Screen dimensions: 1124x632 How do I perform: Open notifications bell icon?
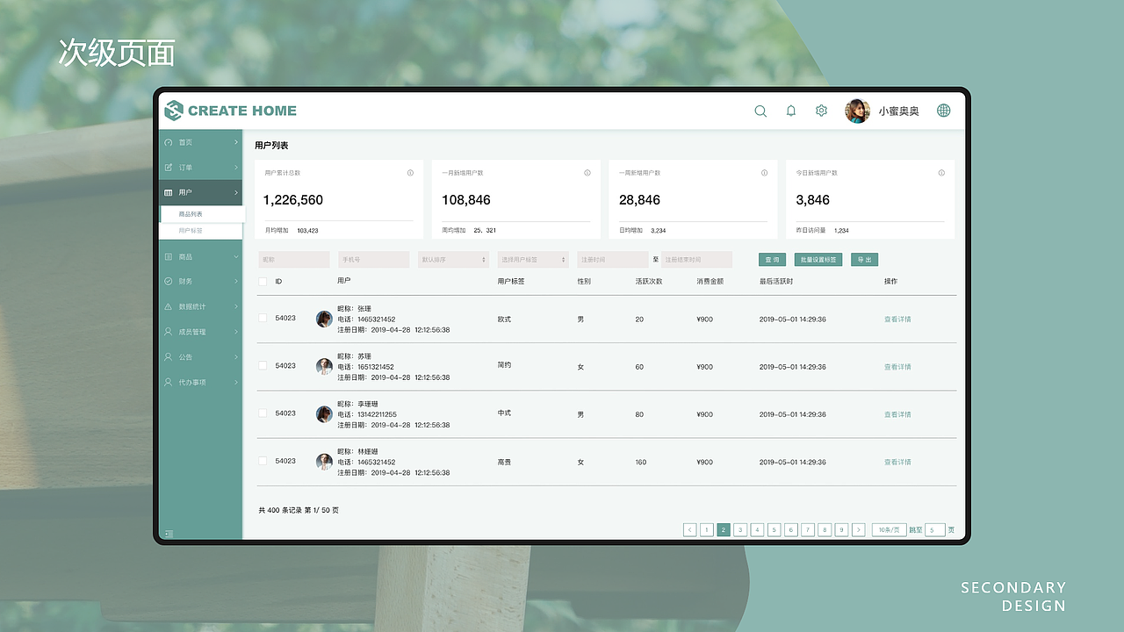pyautogui.click(x=791, y=111)
